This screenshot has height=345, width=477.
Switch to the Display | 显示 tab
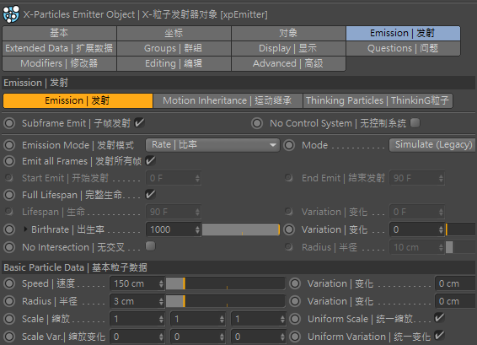click(288, 48)
